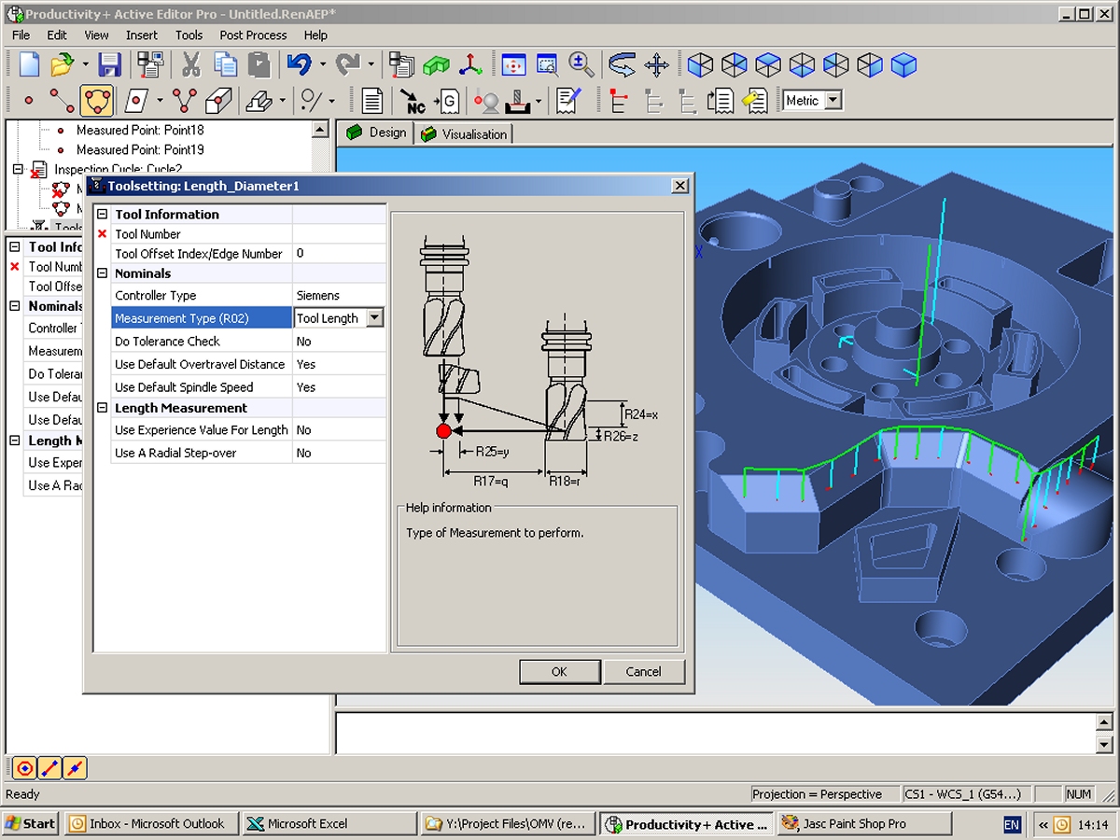This screenshot has width=1120, height=840.
Task: Click the isometric solid cube view icon
Action: tap(903, 64)
